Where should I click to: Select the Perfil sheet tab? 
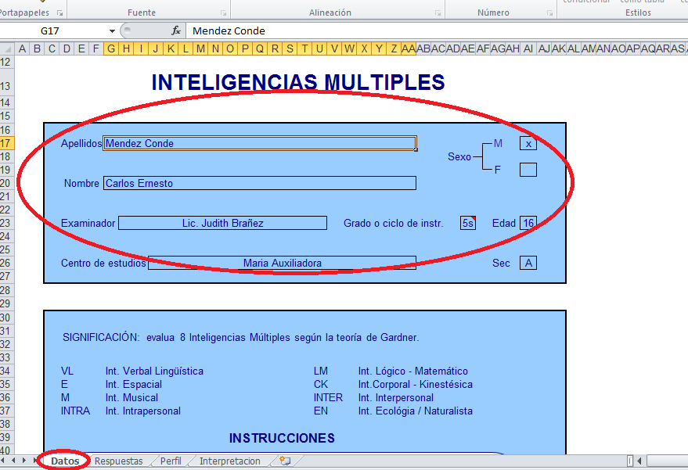pyautogui.click(x=170, y=461)
